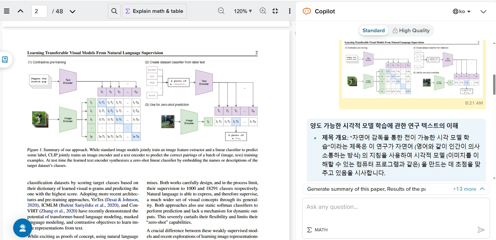Open the support chat bubble
Image resolution: width=496 pixels, height=240 pixels.
click(23, 228)
